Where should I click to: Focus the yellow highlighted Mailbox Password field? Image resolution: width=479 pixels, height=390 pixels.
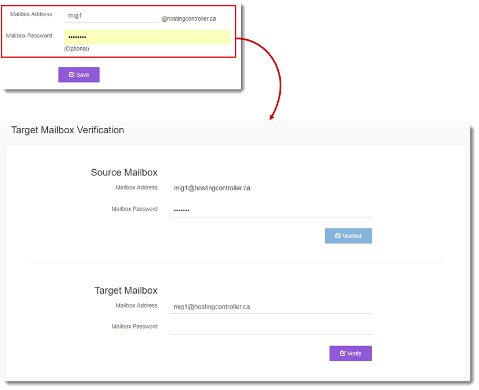(147, 37)
